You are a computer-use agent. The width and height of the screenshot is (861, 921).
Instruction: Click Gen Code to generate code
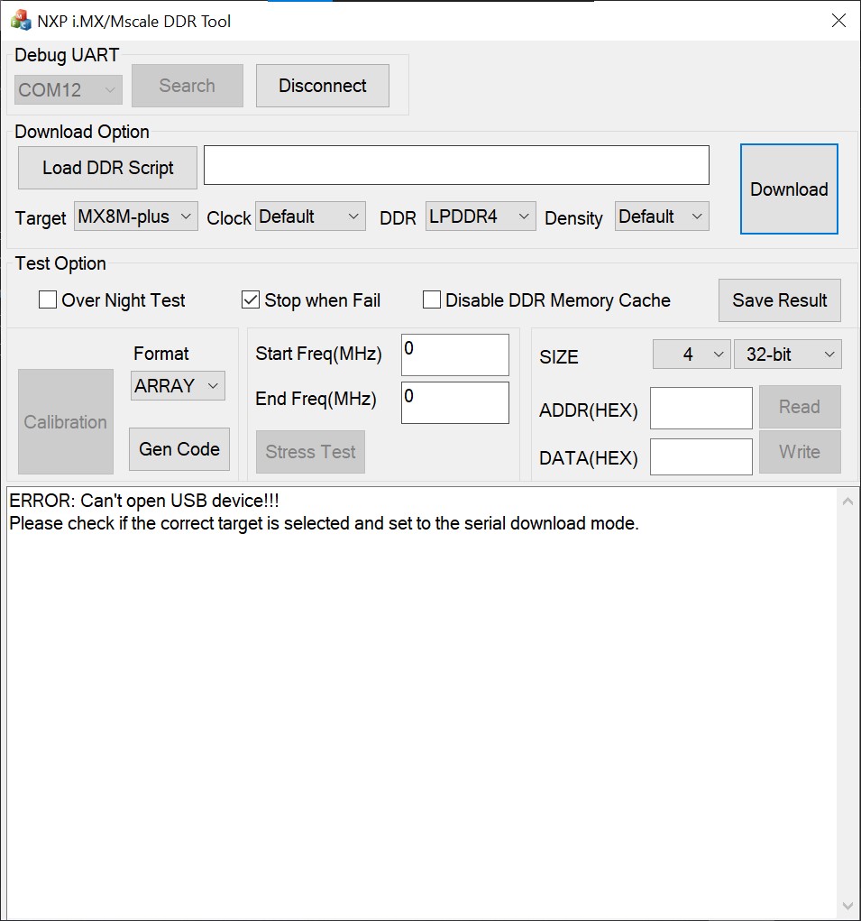[179, 448]
